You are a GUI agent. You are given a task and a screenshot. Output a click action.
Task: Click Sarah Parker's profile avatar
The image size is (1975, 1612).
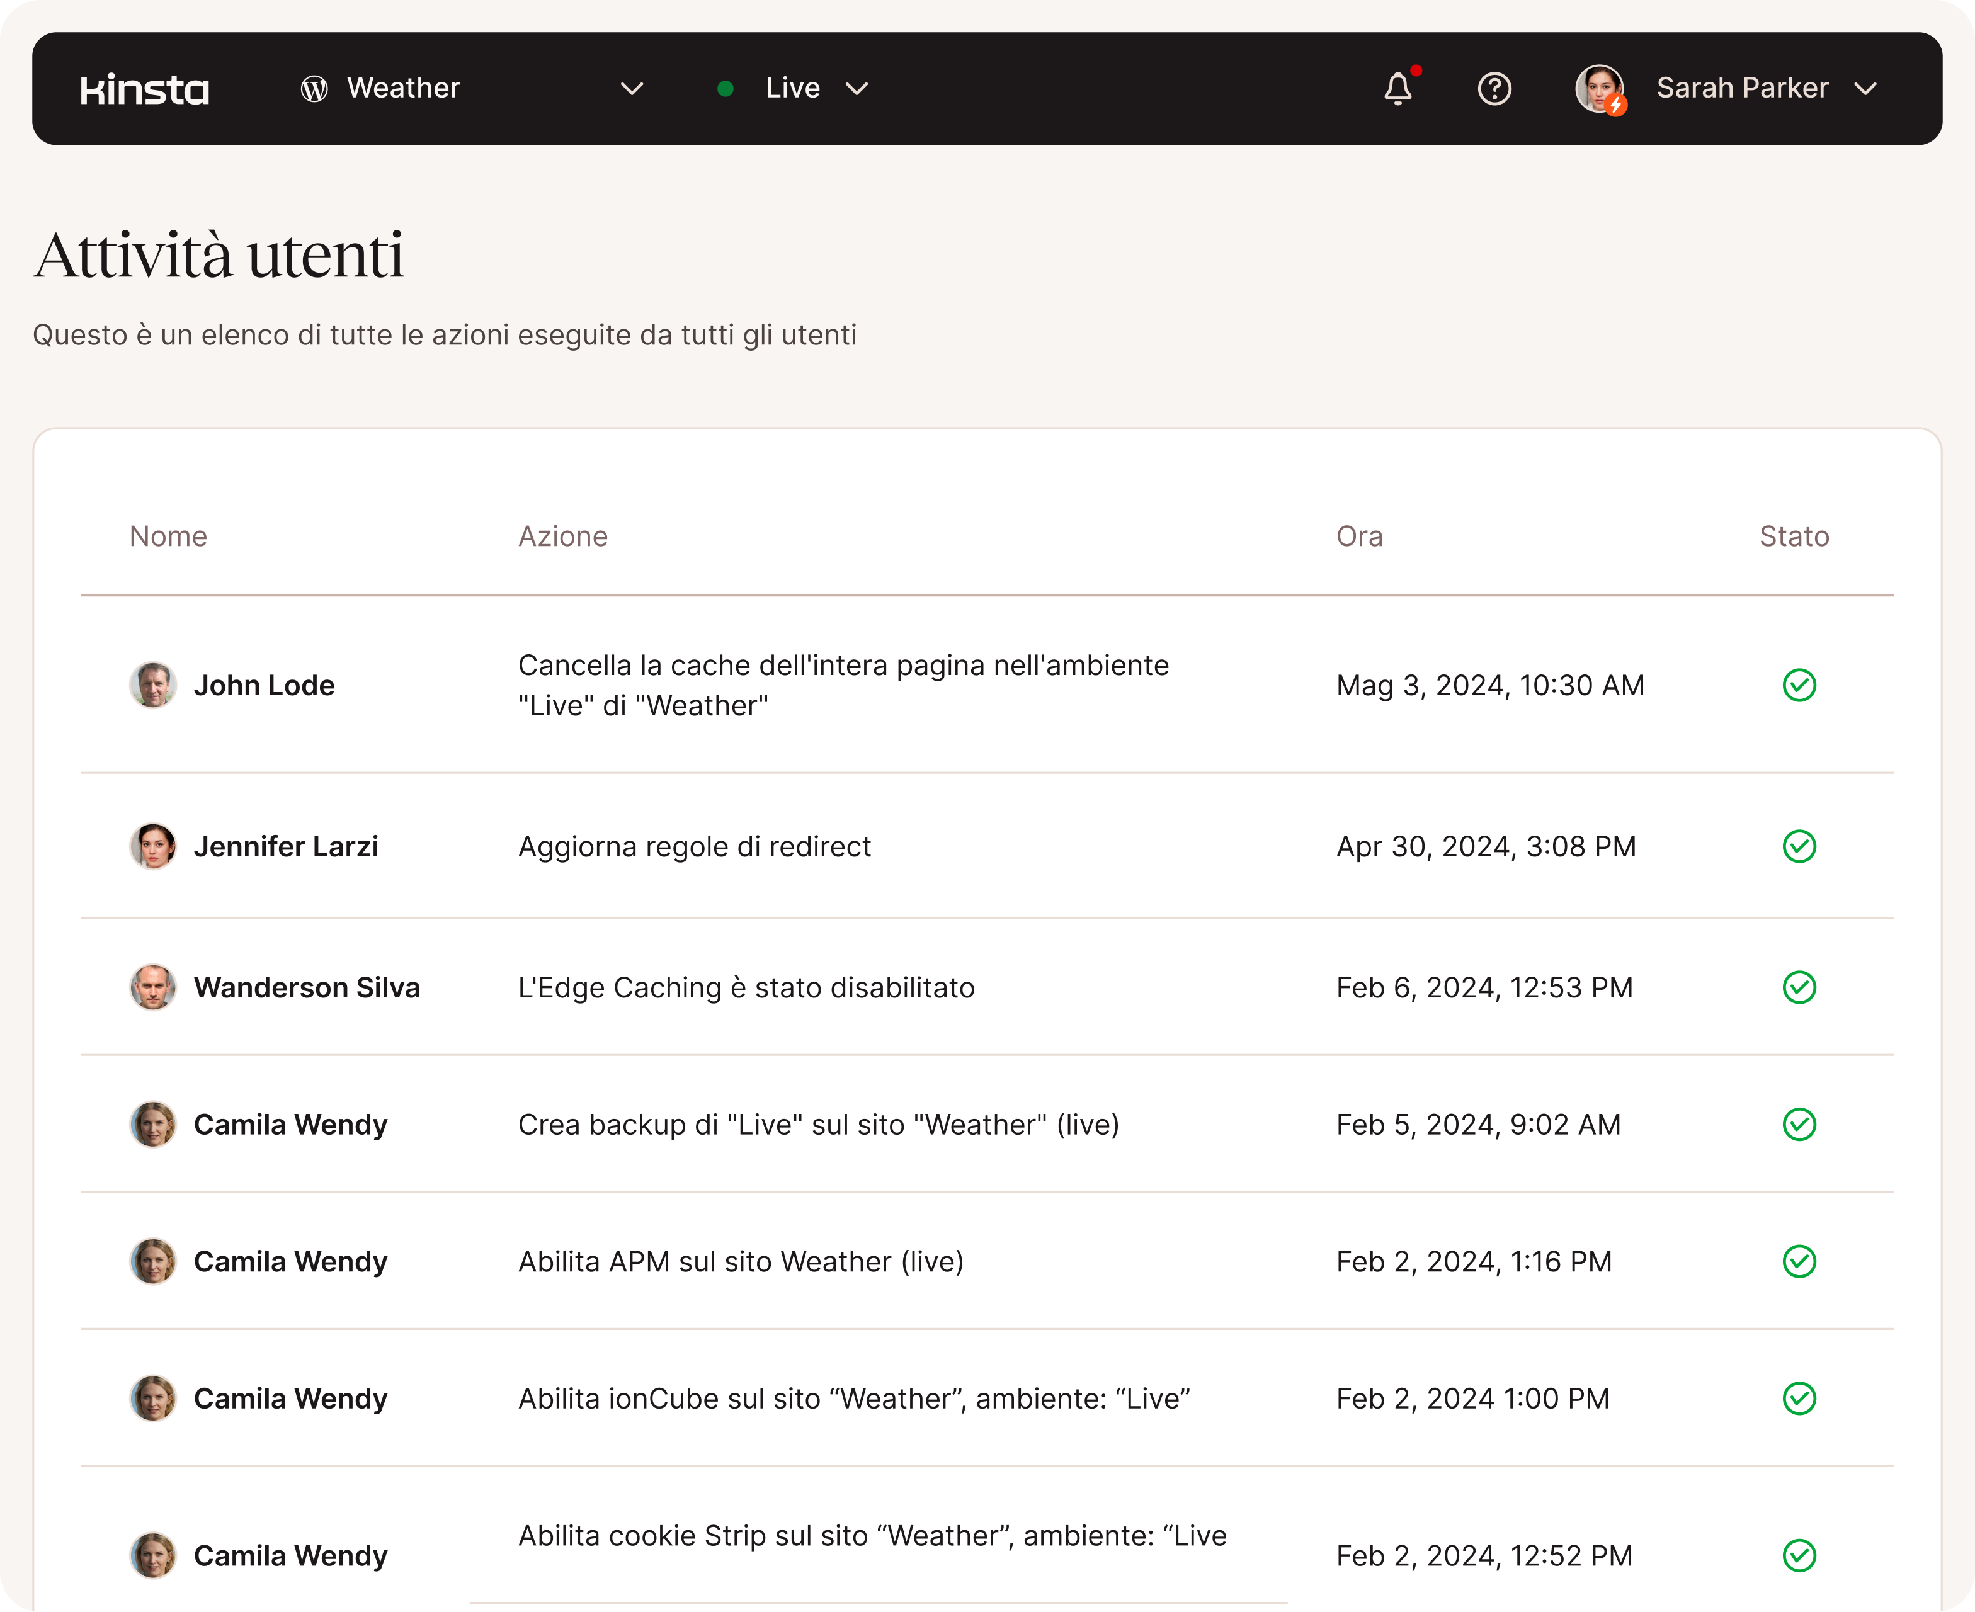pos(1599,89)
